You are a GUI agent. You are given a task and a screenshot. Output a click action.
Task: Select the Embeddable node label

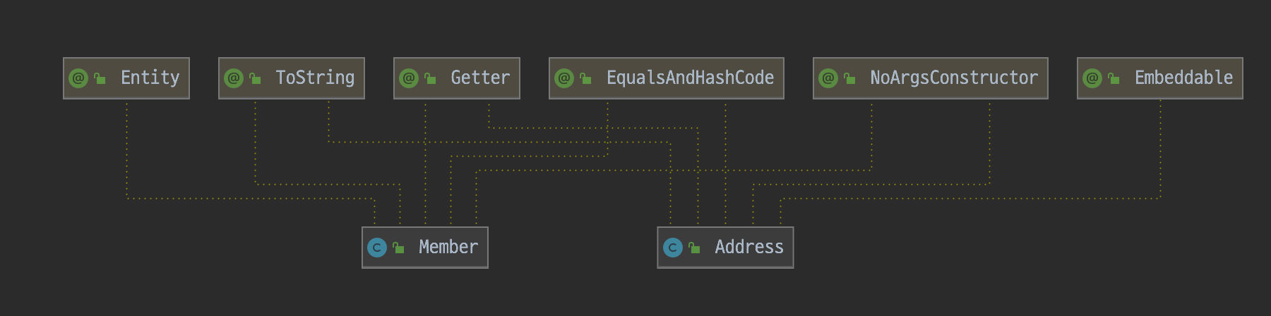(x=1184, y=78)
